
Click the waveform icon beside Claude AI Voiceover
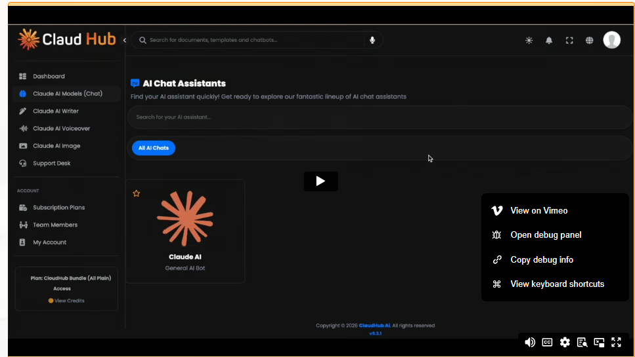(x=23, y=128)
